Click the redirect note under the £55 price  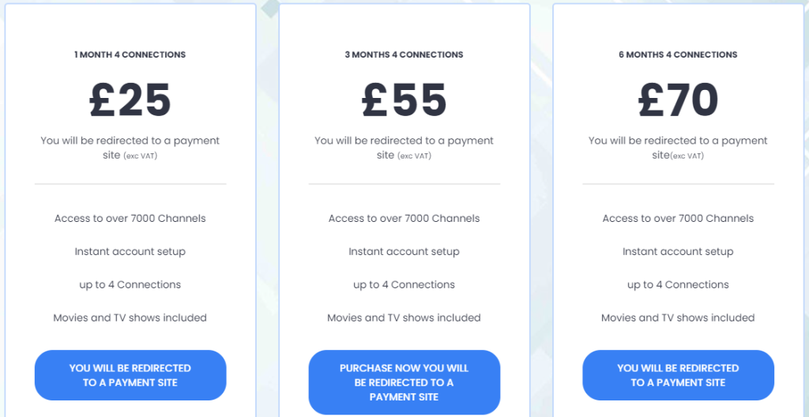click(x=404, y=148)
